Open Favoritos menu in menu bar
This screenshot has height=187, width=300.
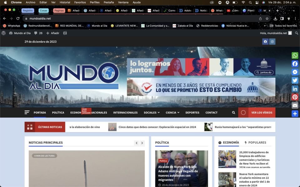tap(80, 2)
